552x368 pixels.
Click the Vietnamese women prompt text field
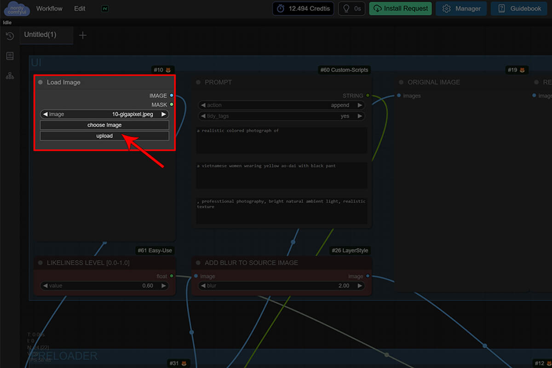pos(281,175)
